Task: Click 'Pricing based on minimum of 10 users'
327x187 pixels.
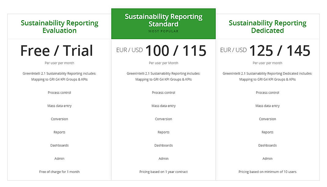Action: point(267,172)
